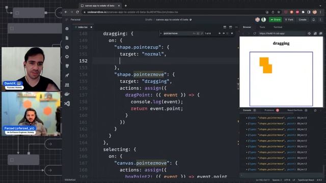
Task: Open the comments sidebar icon
Action: coord(67,66)
